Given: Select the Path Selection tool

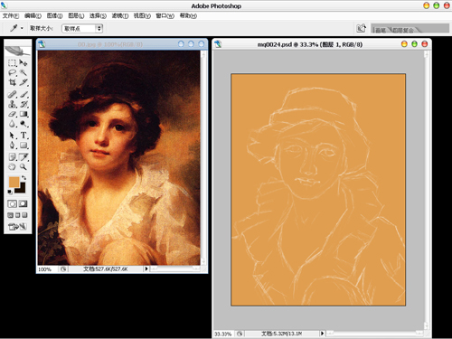Looking at the screenshot, I should coord(12,136).
